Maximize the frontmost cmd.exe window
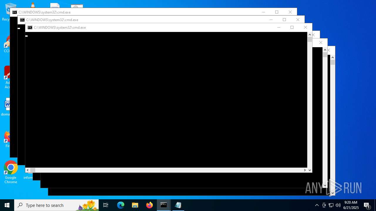The image size is (376, 211). point(292,27)
